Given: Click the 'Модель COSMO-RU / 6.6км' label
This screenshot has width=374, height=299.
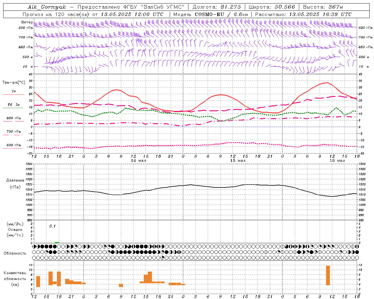Looking at the screenshot, I should coord(211,14).
